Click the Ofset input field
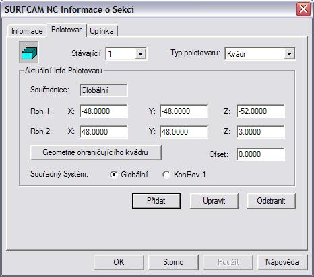Image resolution: width=314 pixels, height=277 pixels. tap(261, 154)
